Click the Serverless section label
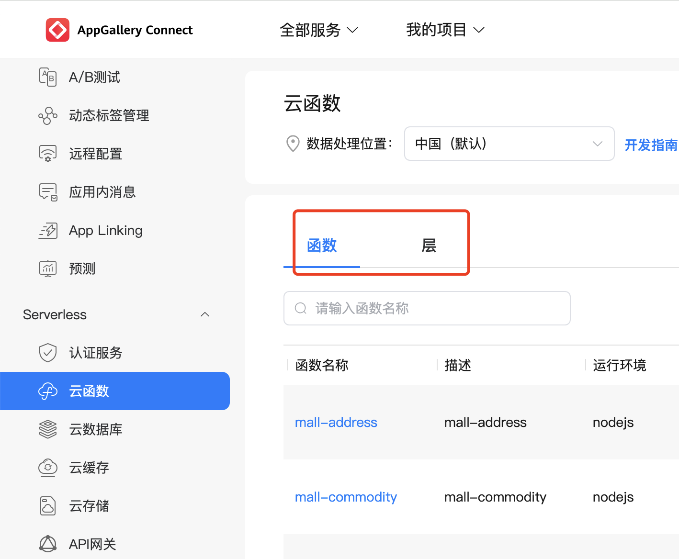 [x=55, y=314]
